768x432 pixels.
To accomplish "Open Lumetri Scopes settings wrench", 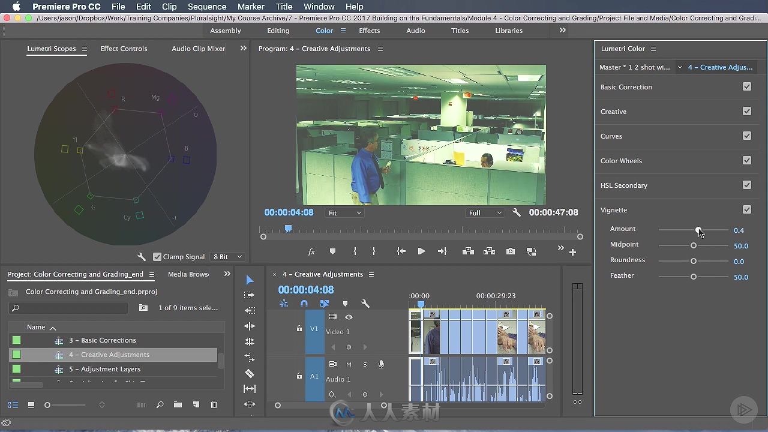I will point(142,257).
